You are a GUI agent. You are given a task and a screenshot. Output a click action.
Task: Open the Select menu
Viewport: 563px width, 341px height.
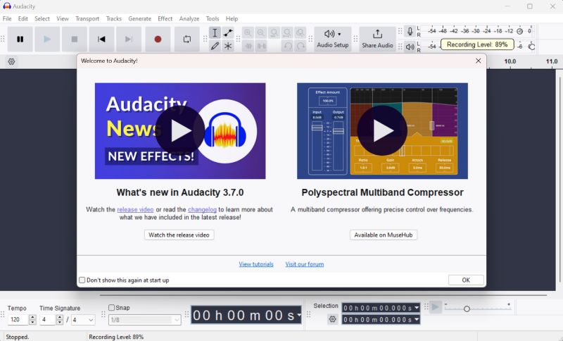pyautogui.click(x=42, y=19)
